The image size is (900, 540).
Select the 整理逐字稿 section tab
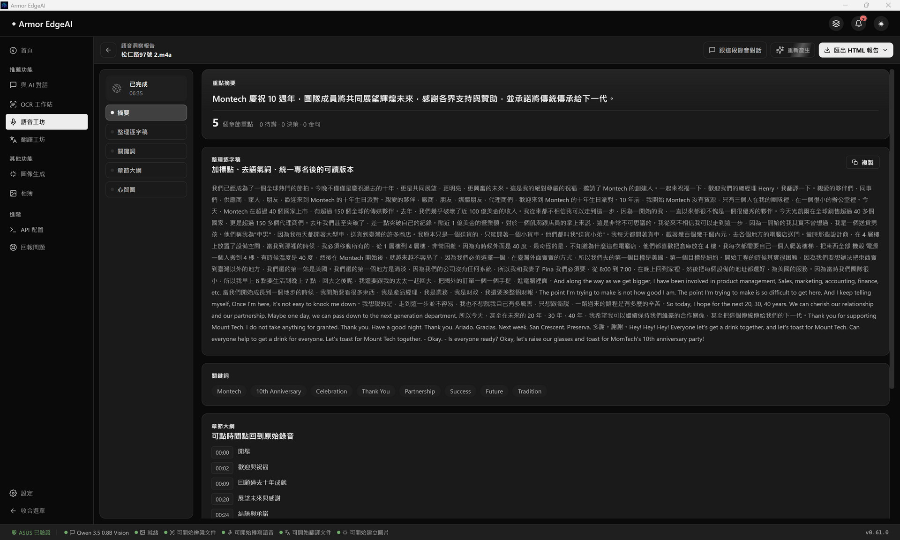(x=146, y=132)
